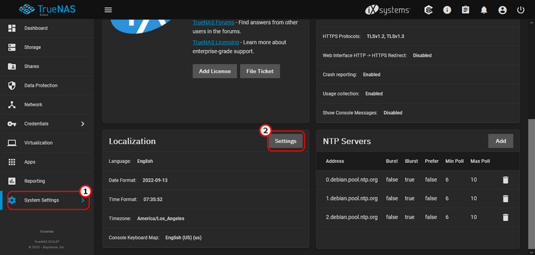Open TrueCommand status cube icon
The height and width of the screenshot is (255, 535).
429,10
